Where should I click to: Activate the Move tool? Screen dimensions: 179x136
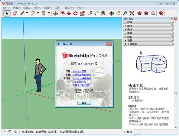[x=69, y=13]
